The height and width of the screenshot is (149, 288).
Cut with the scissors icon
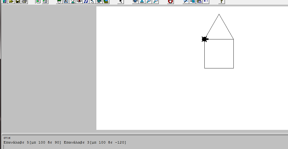click(x=186, y=1)
